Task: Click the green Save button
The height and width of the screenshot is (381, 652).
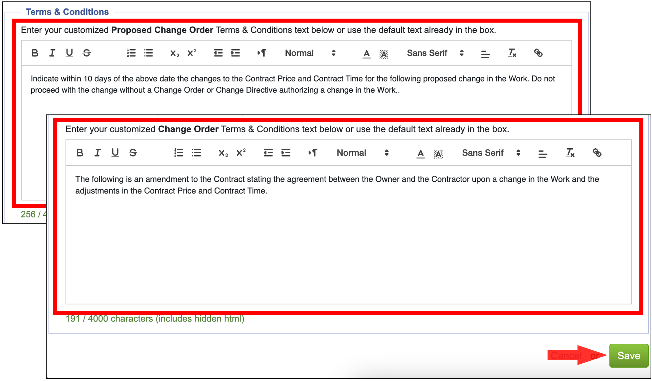Action: 628,356
